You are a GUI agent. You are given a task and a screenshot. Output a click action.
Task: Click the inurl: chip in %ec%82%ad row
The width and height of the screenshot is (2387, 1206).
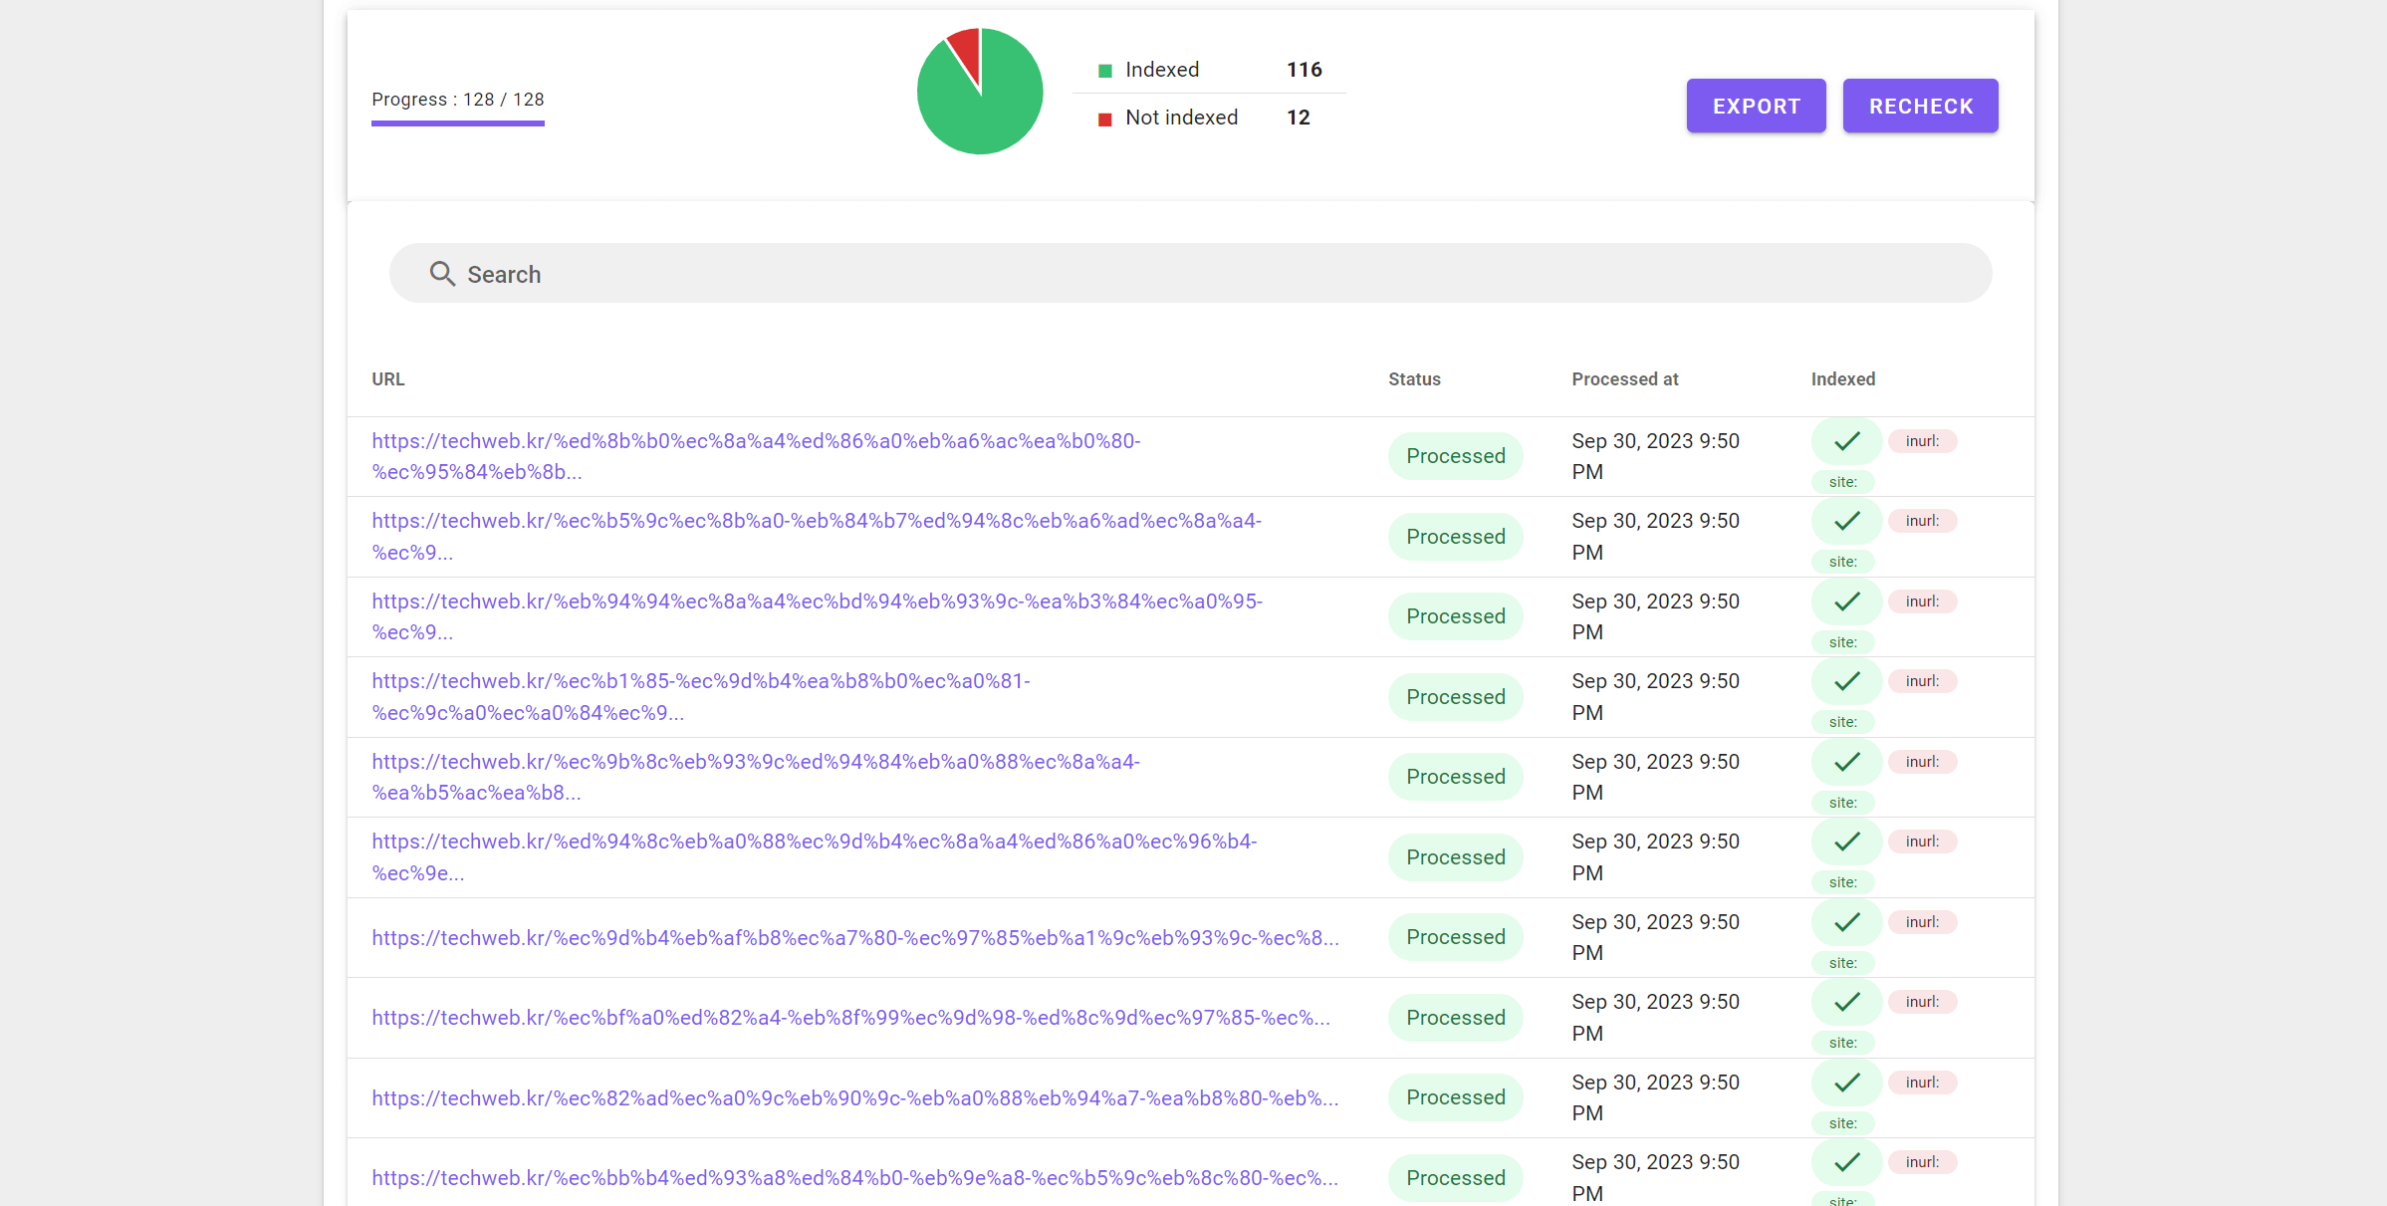[1922, 1083]
